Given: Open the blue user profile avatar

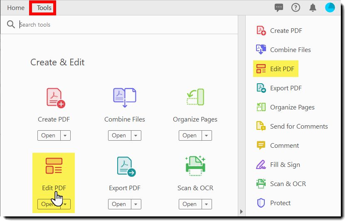Looking at the screenshot, I should click(330, 7).
